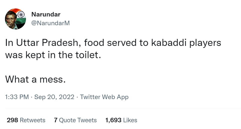Screen dimensions: 241x129
Task: Click the "What a mess." line
Action: pyautogui.click(x=35, y=79)
